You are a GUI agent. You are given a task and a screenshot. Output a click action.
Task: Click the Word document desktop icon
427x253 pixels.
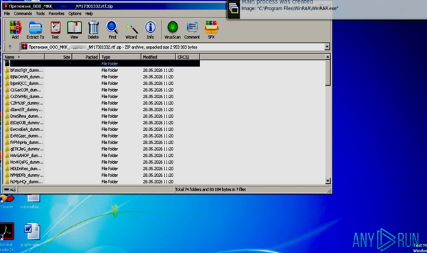point(32,232)
